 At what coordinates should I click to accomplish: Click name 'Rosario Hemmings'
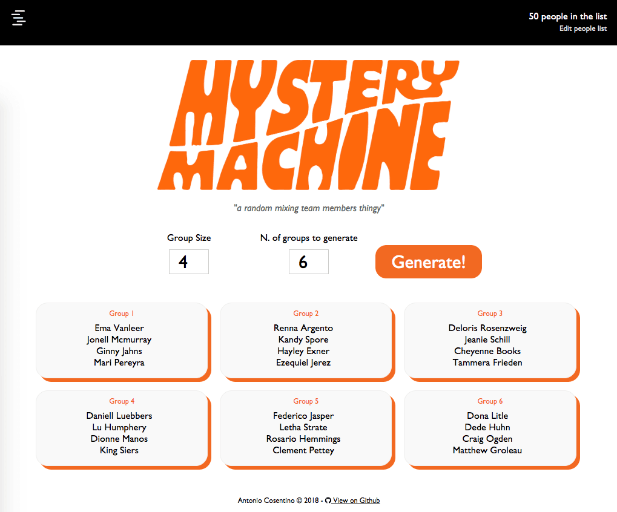click(x=303, y=439)
